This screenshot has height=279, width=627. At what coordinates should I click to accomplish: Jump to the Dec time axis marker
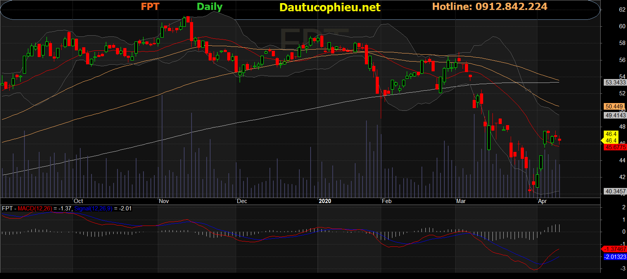click(x=242, y=201)
